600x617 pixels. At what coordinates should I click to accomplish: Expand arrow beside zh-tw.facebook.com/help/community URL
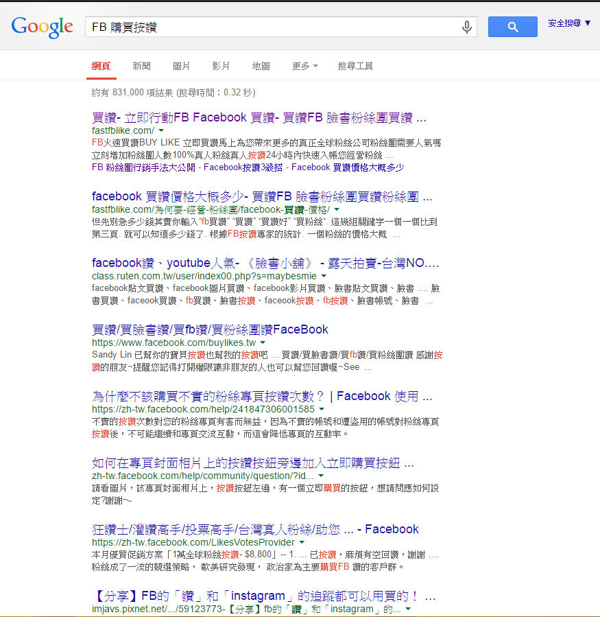pos(321,476)
